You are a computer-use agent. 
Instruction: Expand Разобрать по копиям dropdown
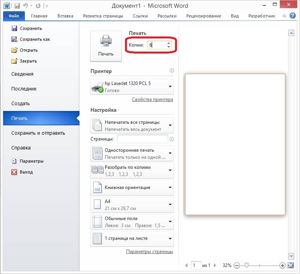[x=132, y=170]
